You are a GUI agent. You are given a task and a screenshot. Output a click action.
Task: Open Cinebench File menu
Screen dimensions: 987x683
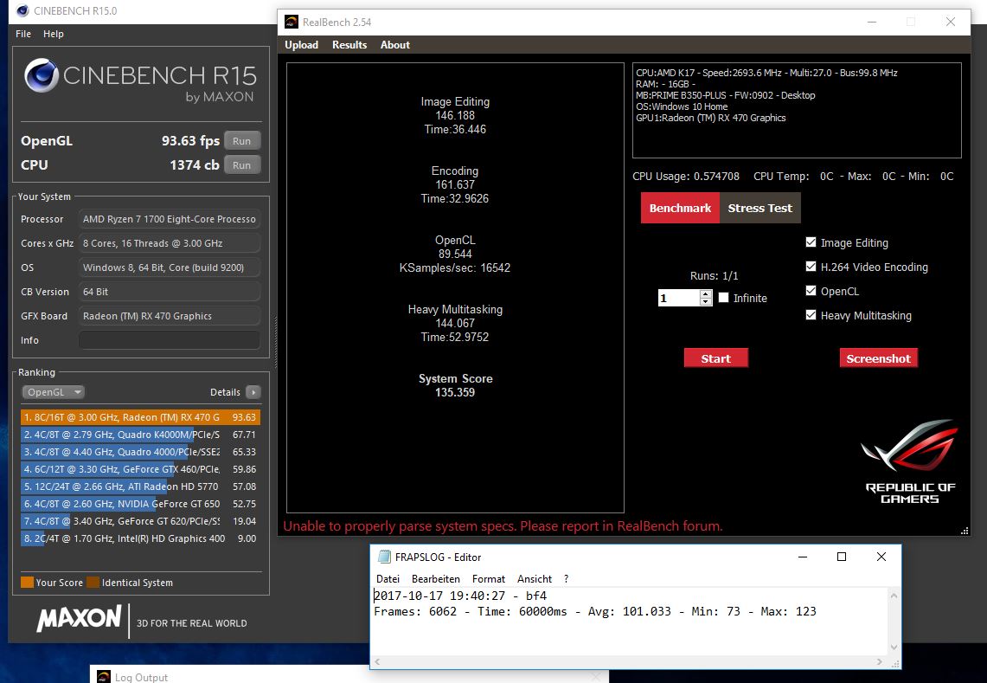click(x=23, y=34)
